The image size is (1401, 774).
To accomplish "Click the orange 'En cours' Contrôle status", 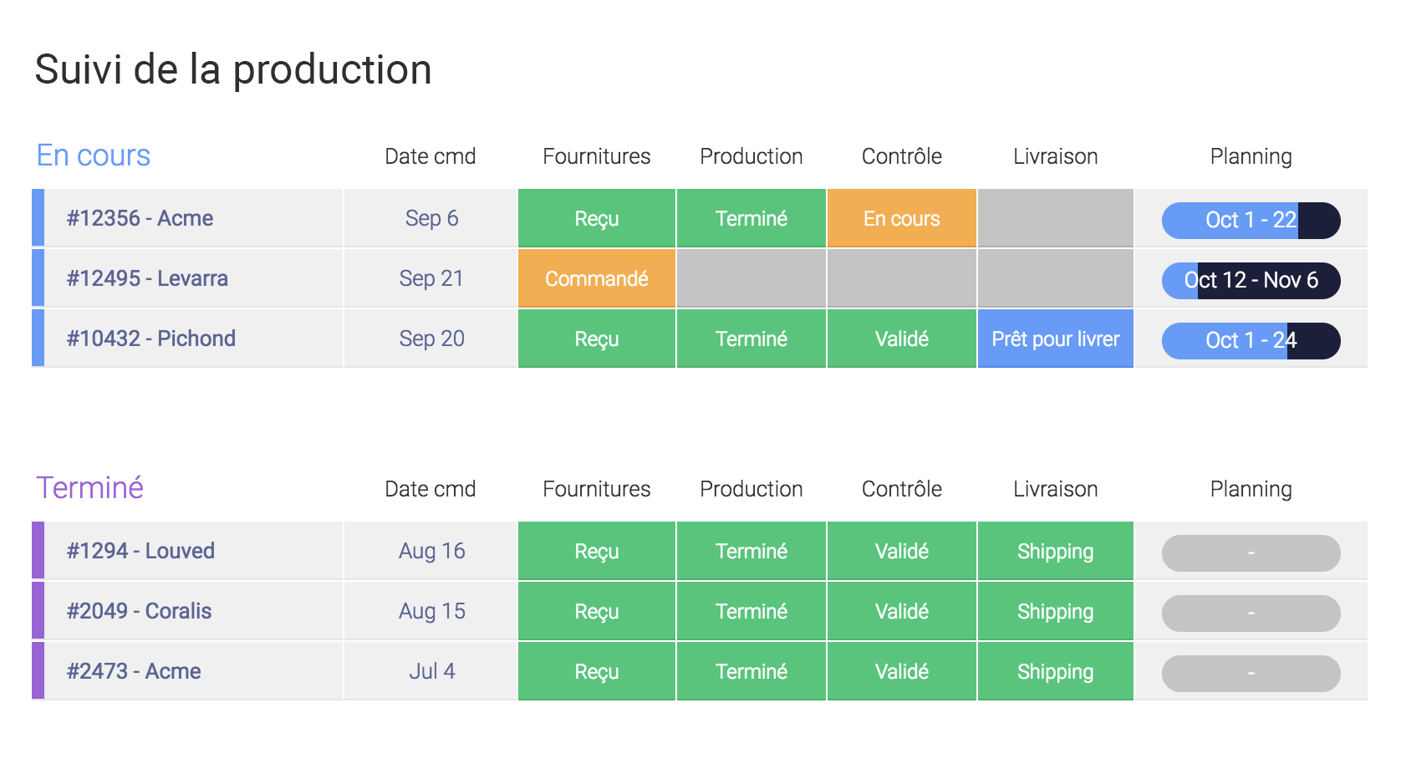I will point(901,218).
